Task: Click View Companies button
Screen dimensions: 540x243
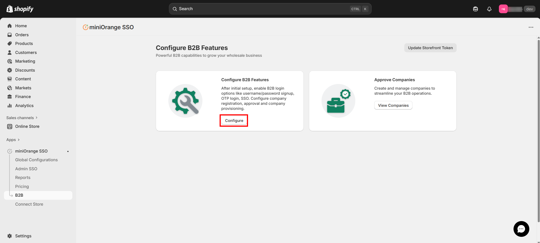Action: (x=393, y=105)
